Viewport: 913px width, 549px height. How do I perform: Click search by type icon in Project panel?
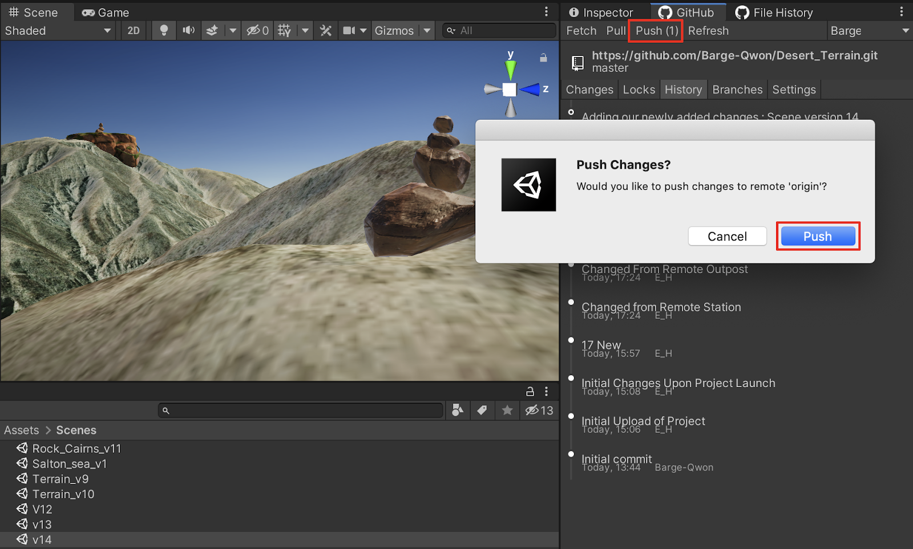tap(458, 410)
